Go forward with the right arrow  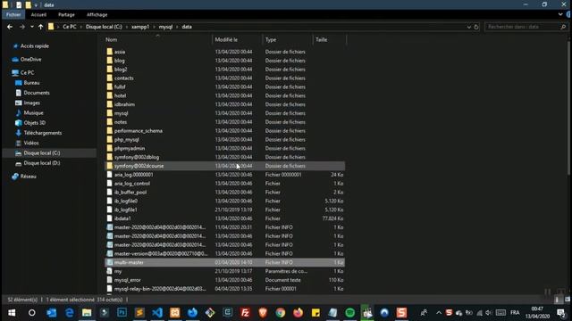[21, 27]
